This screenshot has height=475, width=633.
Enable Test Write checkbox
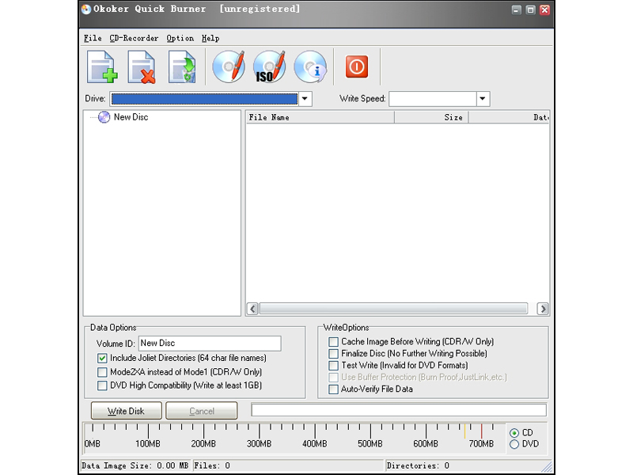click(x=333, y=366)
